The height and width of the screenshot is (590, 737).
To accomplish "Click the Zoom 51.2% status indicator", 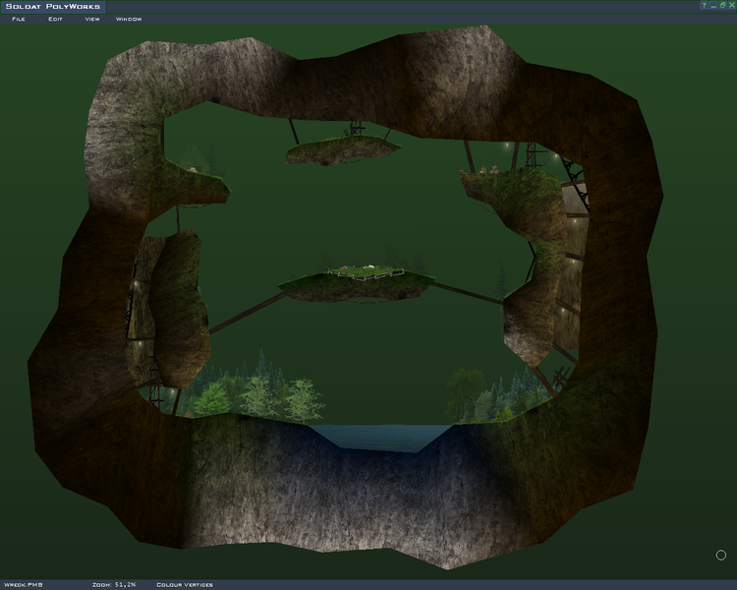I will [114, 584].
